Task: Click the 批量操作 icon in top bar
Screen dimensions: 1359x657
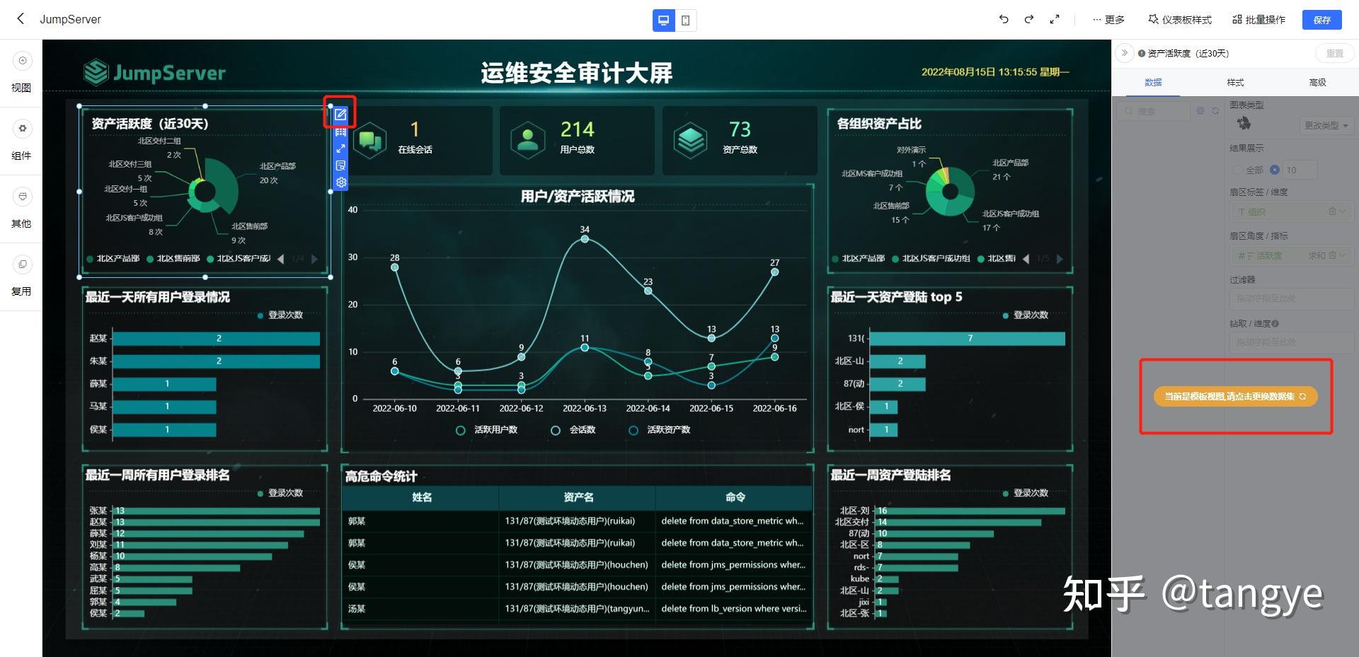Action: [x=1237, y=19]
